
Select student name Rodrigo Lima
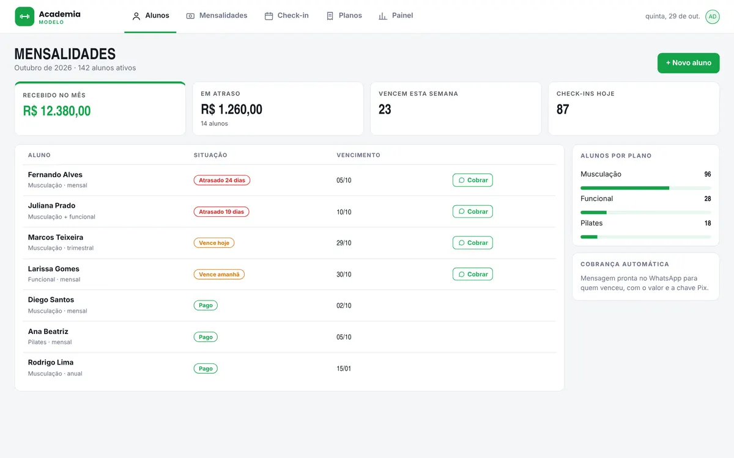[x=51, y=363]
